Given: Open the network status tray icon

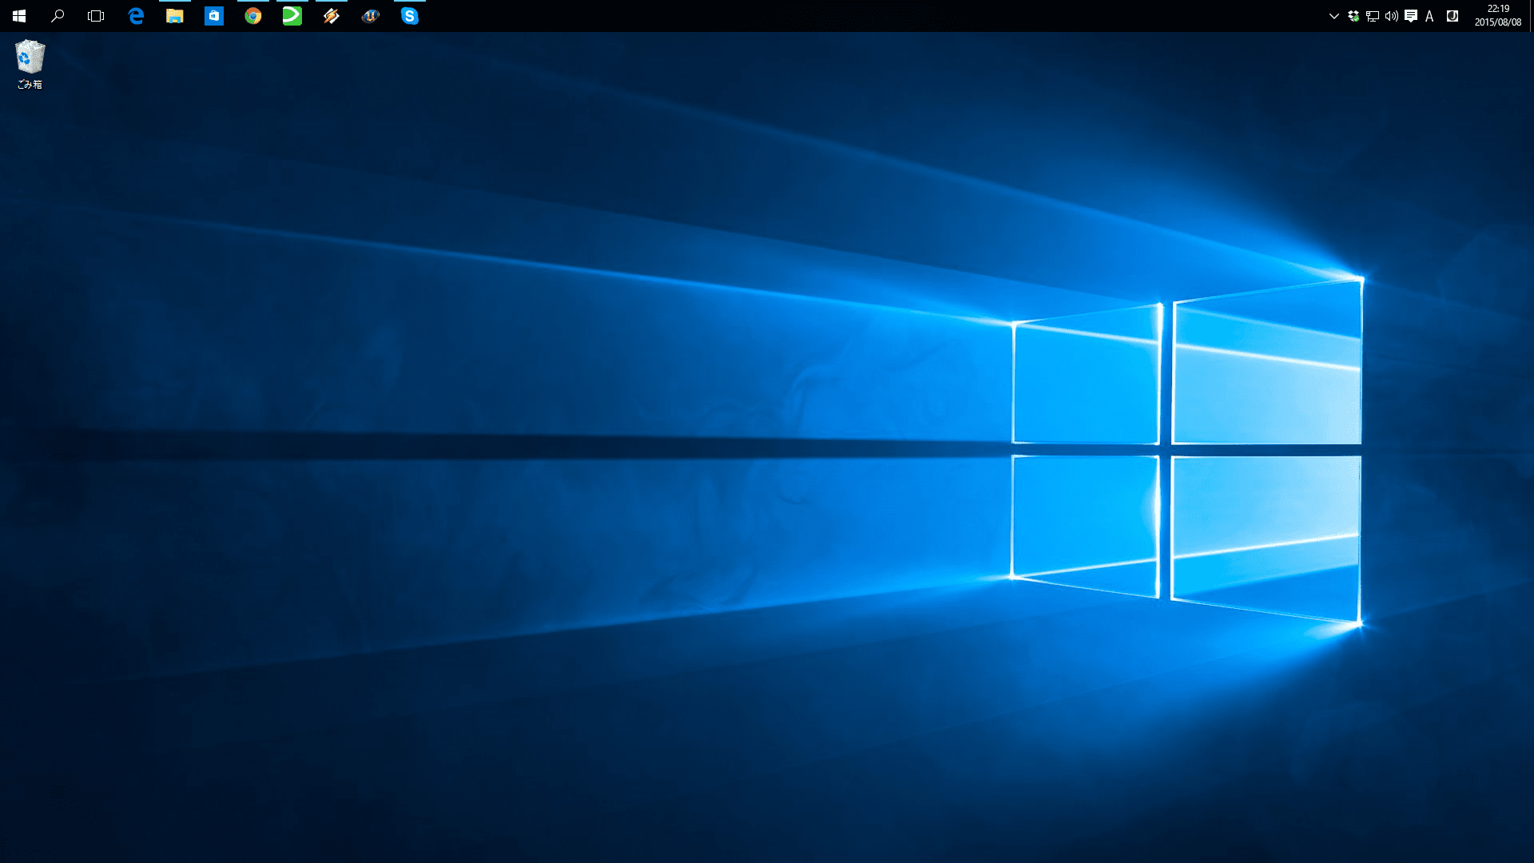Looking at the screenshot, I should coord(1373,16).
